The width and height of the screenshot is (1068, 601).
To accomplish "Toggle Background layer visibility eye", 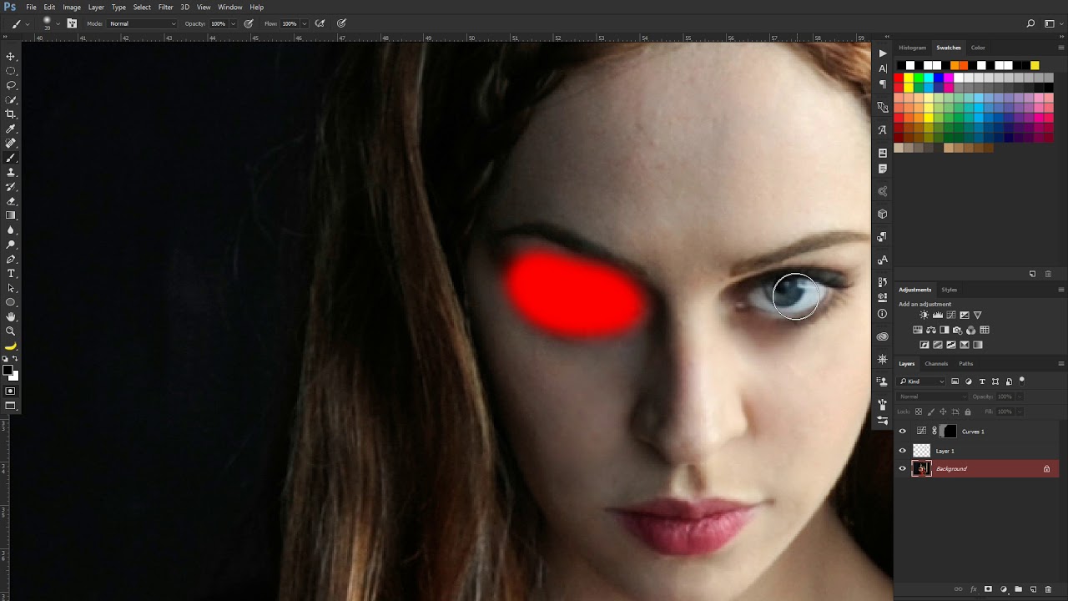I will click(x=902, y=469).
